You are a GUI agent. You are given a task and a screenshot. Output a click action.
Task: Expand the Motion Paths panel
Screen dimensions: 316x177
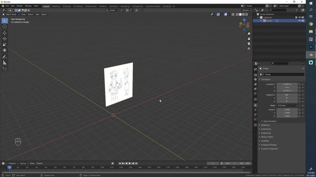267,137
